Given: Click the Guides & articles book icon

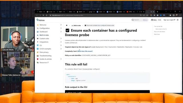Looking at the screenshot, I should pos(38,59).
